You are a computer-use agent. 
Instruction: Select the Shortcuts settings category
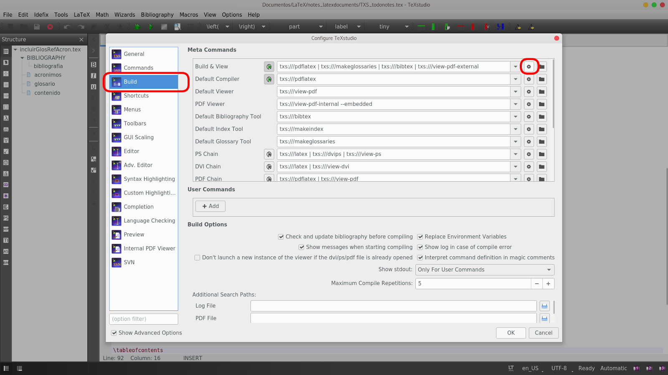pos(144,96)
